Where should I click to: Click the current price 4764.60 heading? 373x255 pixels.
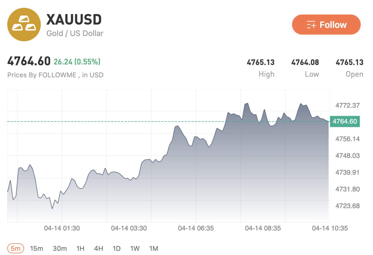click(x=29, y=61)
